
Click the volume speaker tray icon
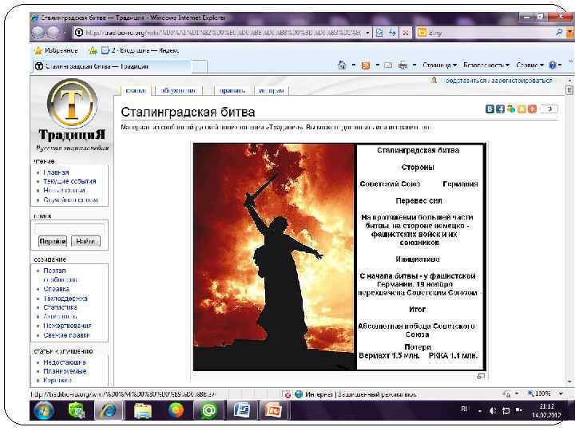(494, 411)
